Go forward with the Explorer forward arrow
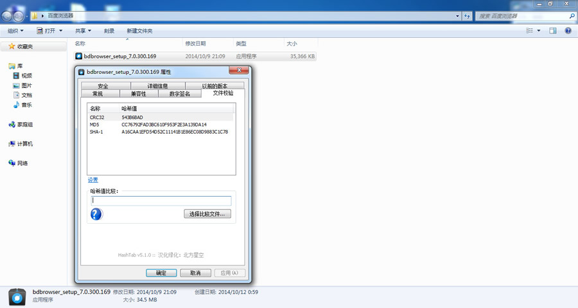The height and width of the screenshot is (308, 578). click(19, 16)
